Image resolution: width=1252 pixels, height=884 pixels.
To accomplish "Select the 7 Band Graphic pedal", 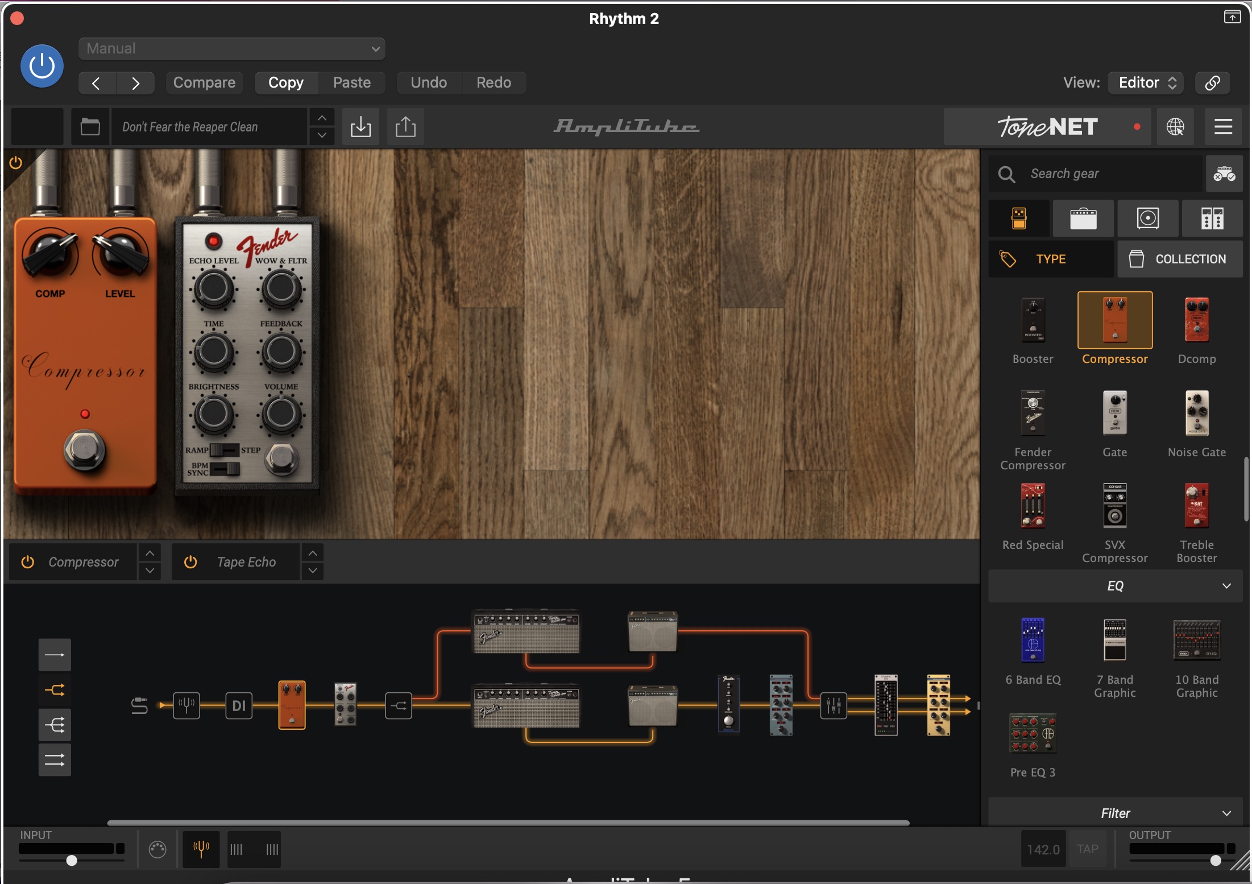I will 1115,640.
